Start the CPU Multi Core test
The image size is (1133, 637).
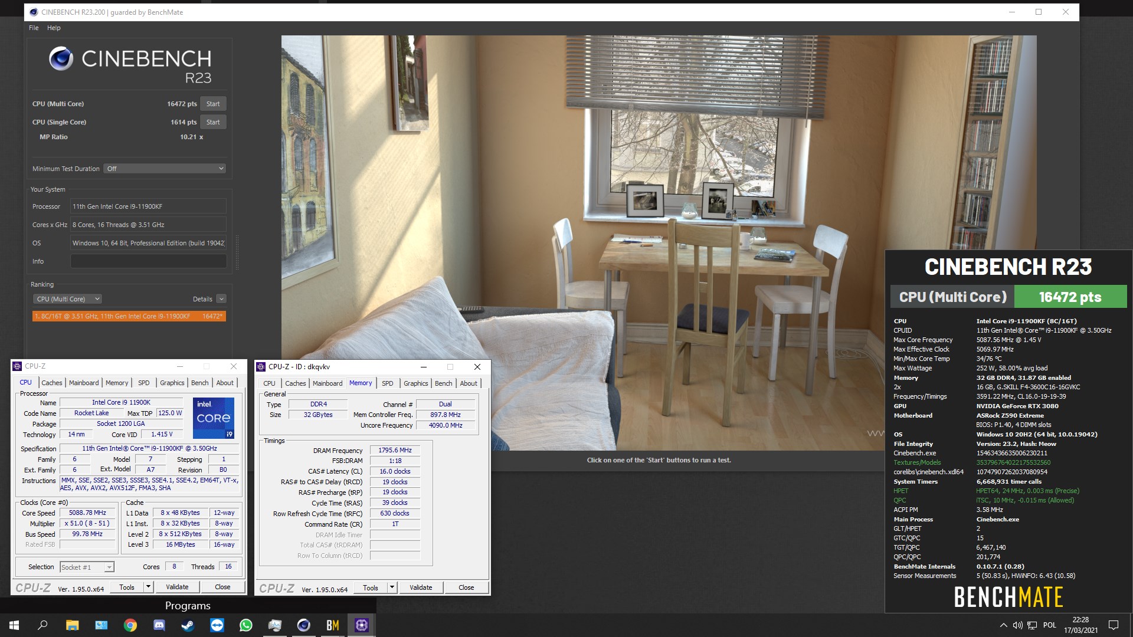click(213, 104)
